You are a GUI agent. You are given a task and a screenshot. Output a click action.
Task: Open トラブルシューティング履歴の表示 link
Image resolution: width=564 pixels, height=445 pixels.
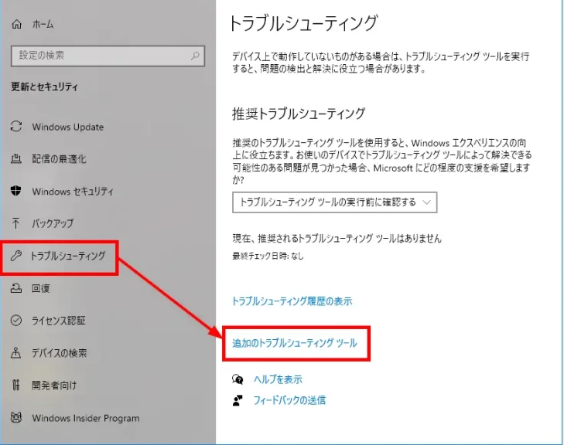click(292, 301)
